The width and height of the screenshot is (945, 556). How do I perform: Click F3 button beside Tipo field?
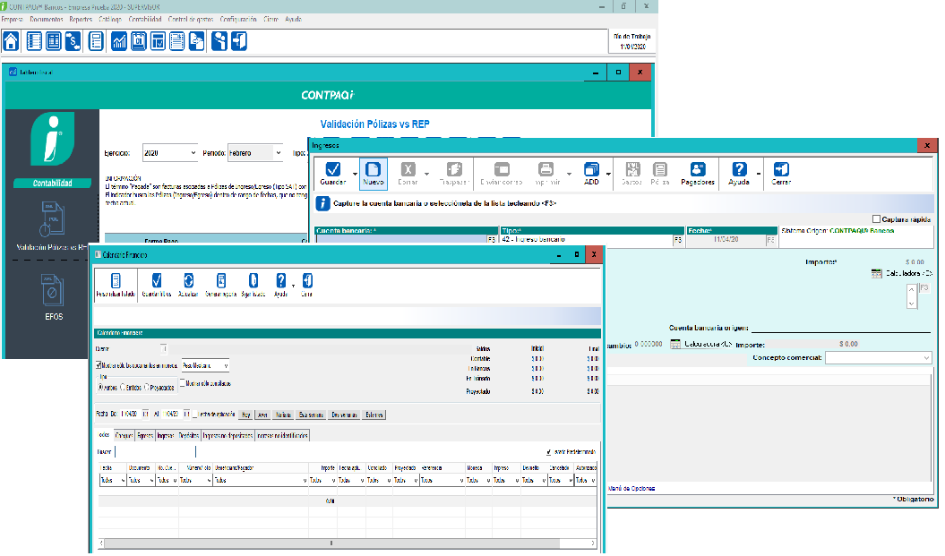coord(678,240)
